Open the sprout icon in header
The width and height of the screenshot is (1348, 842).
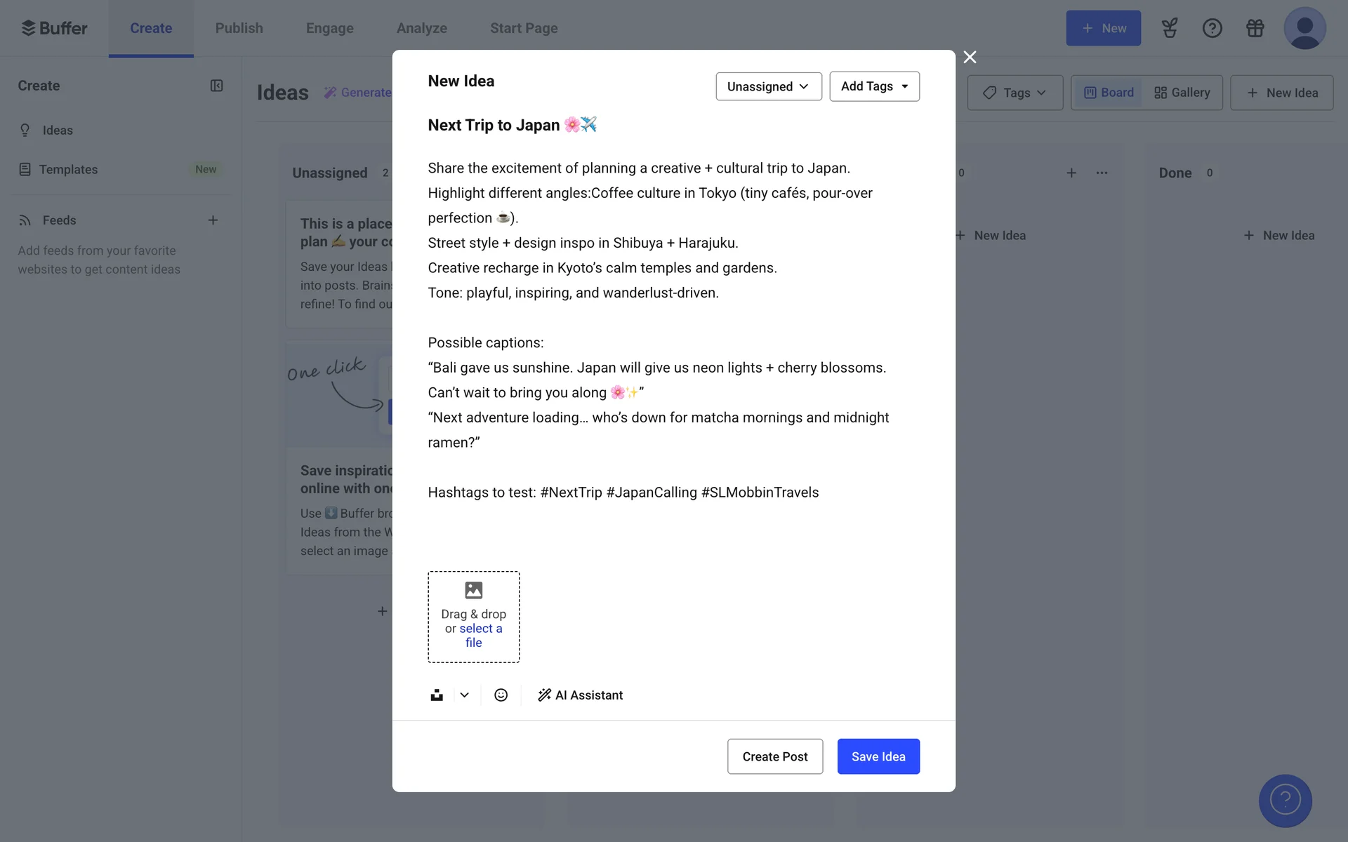click(1169, 28)
